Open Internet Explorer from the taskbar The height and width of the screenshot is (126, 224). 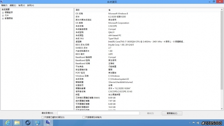[7, 123]
